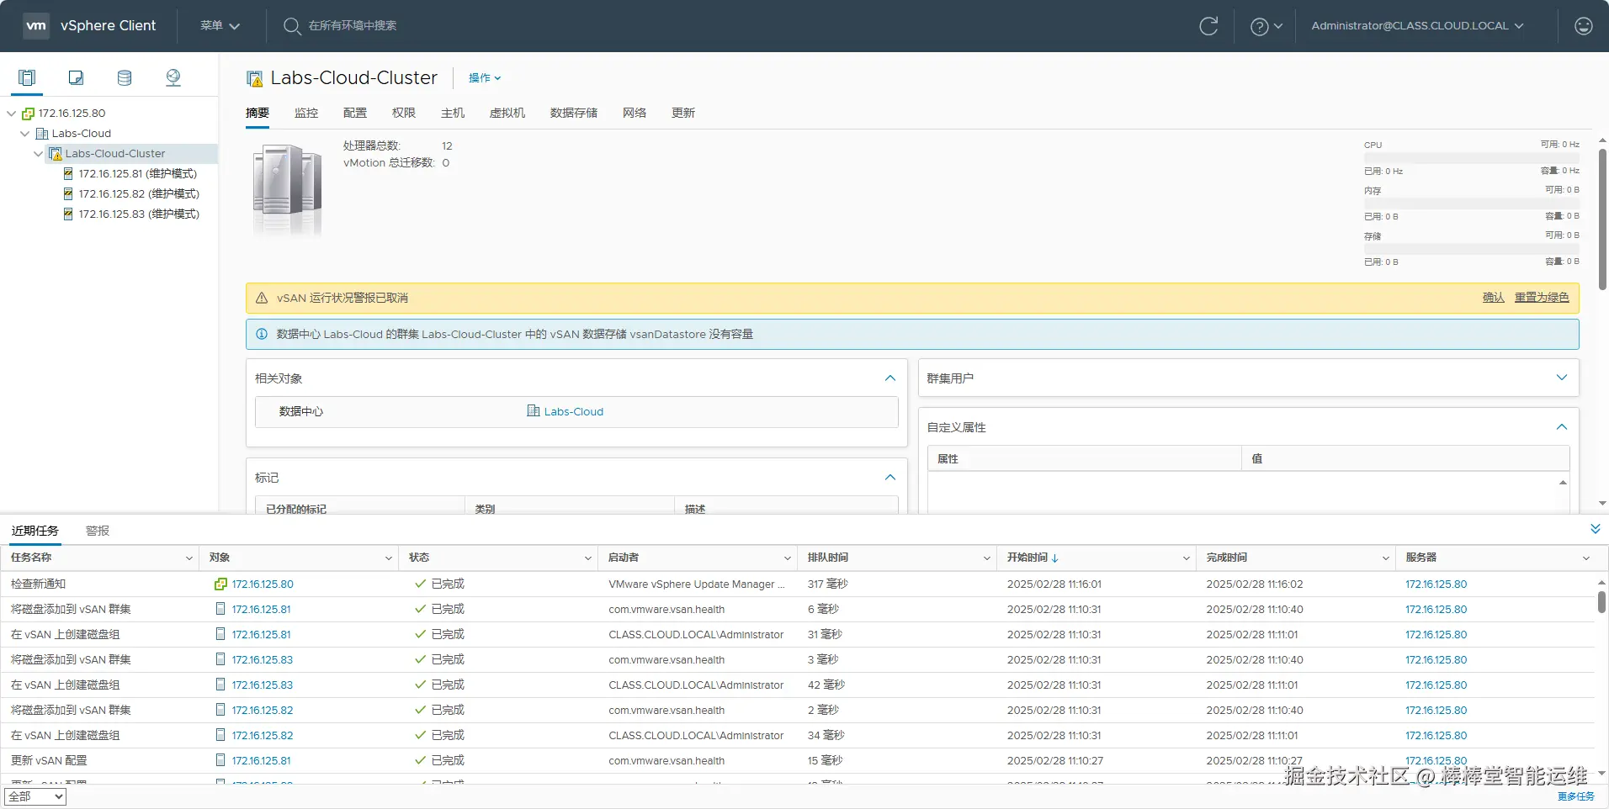The height and width of the screenshot is (809, 1609).
Task: Switch to the 配置 tab
Action: coord(355,113)
